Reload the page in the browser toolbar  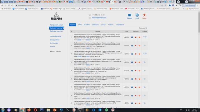(x=9, y=6)
